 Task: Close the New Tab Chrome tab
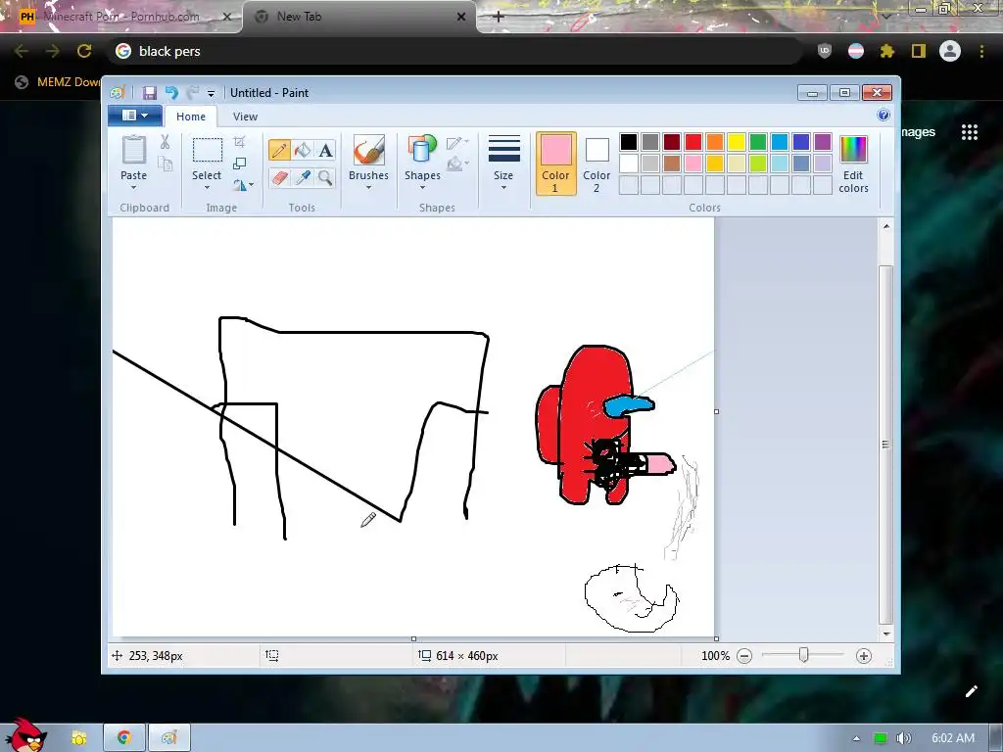460,17
